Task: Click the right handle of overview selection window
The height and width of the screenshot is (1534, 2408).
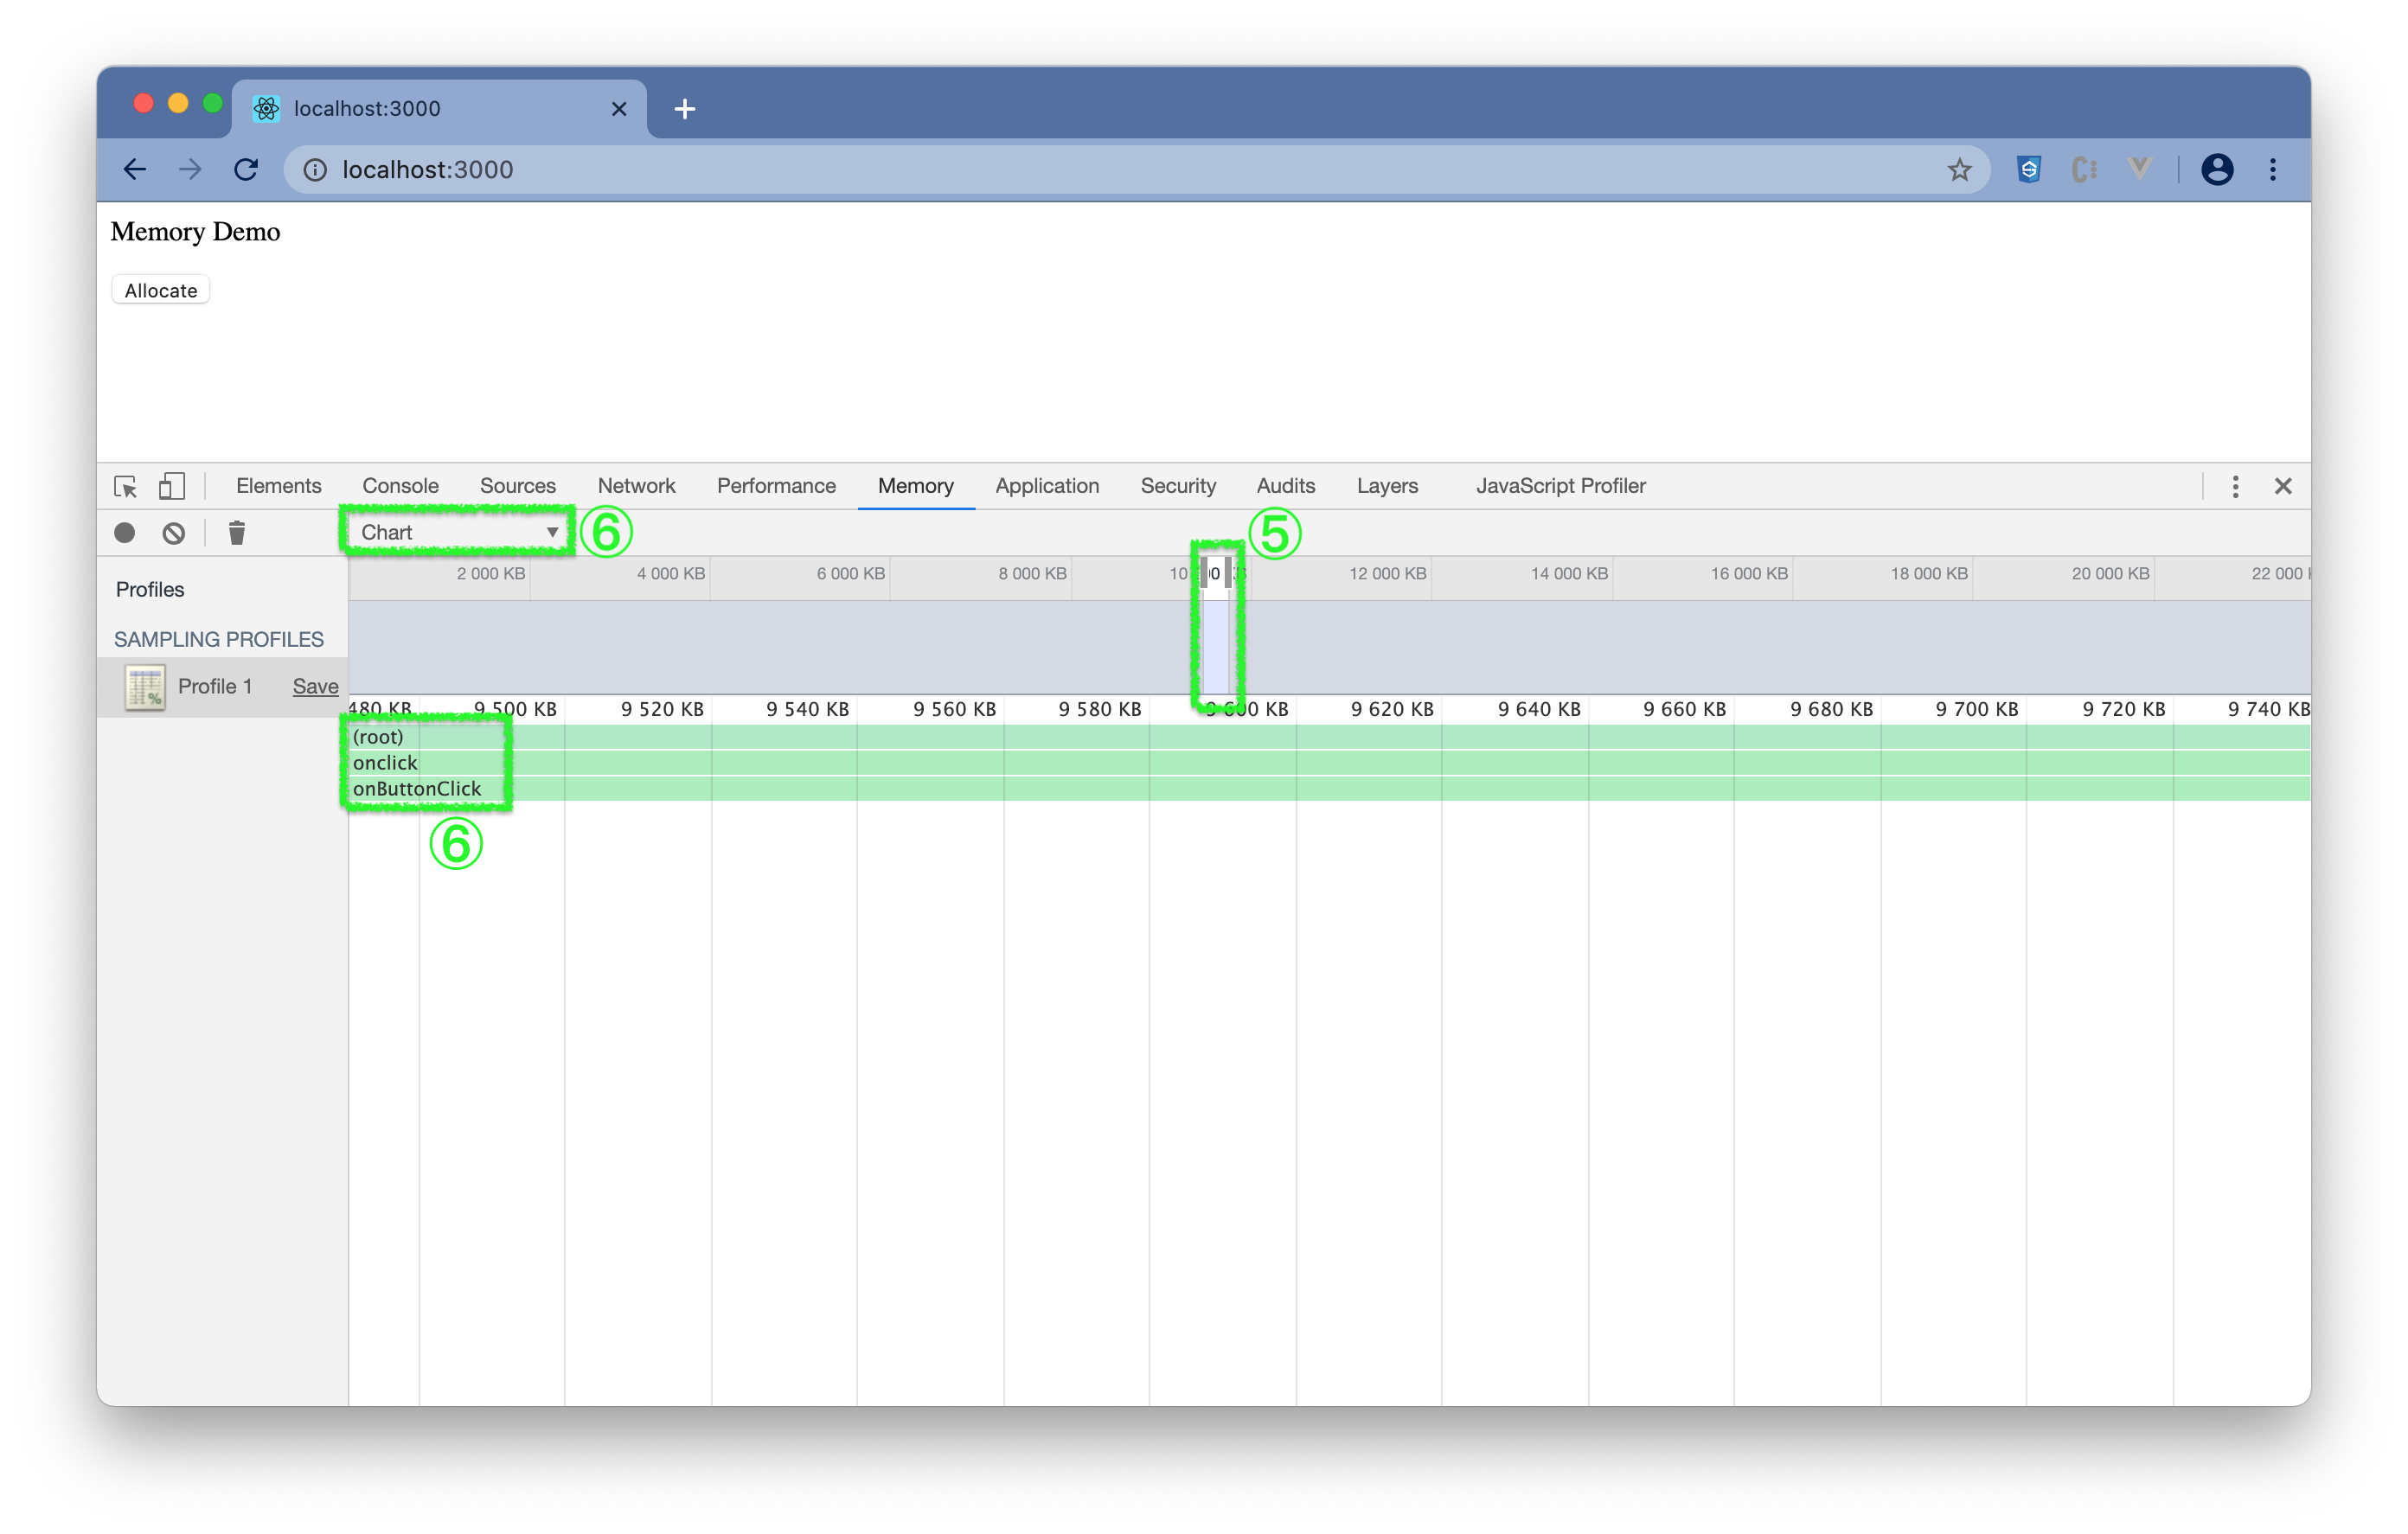Action: pos(1228,574)
